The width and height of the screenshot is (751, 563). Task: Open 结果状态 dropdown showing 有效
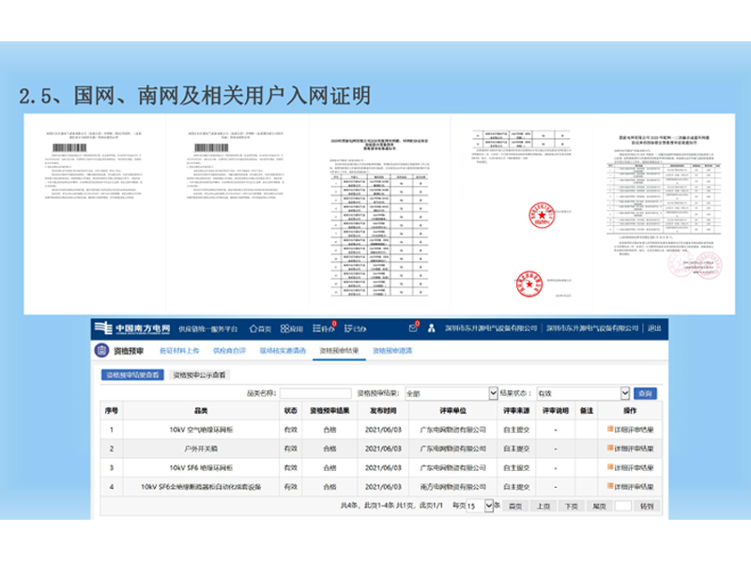tap(583, 393)
